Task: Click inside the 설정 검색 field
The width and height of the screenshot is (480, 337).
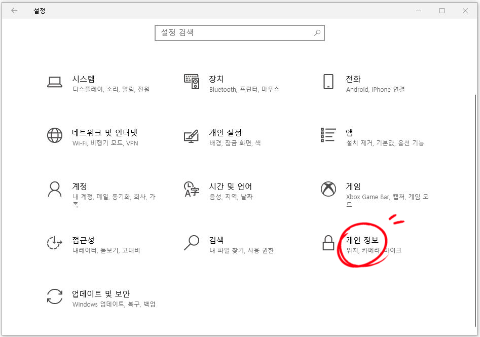Action: point(239,33)
